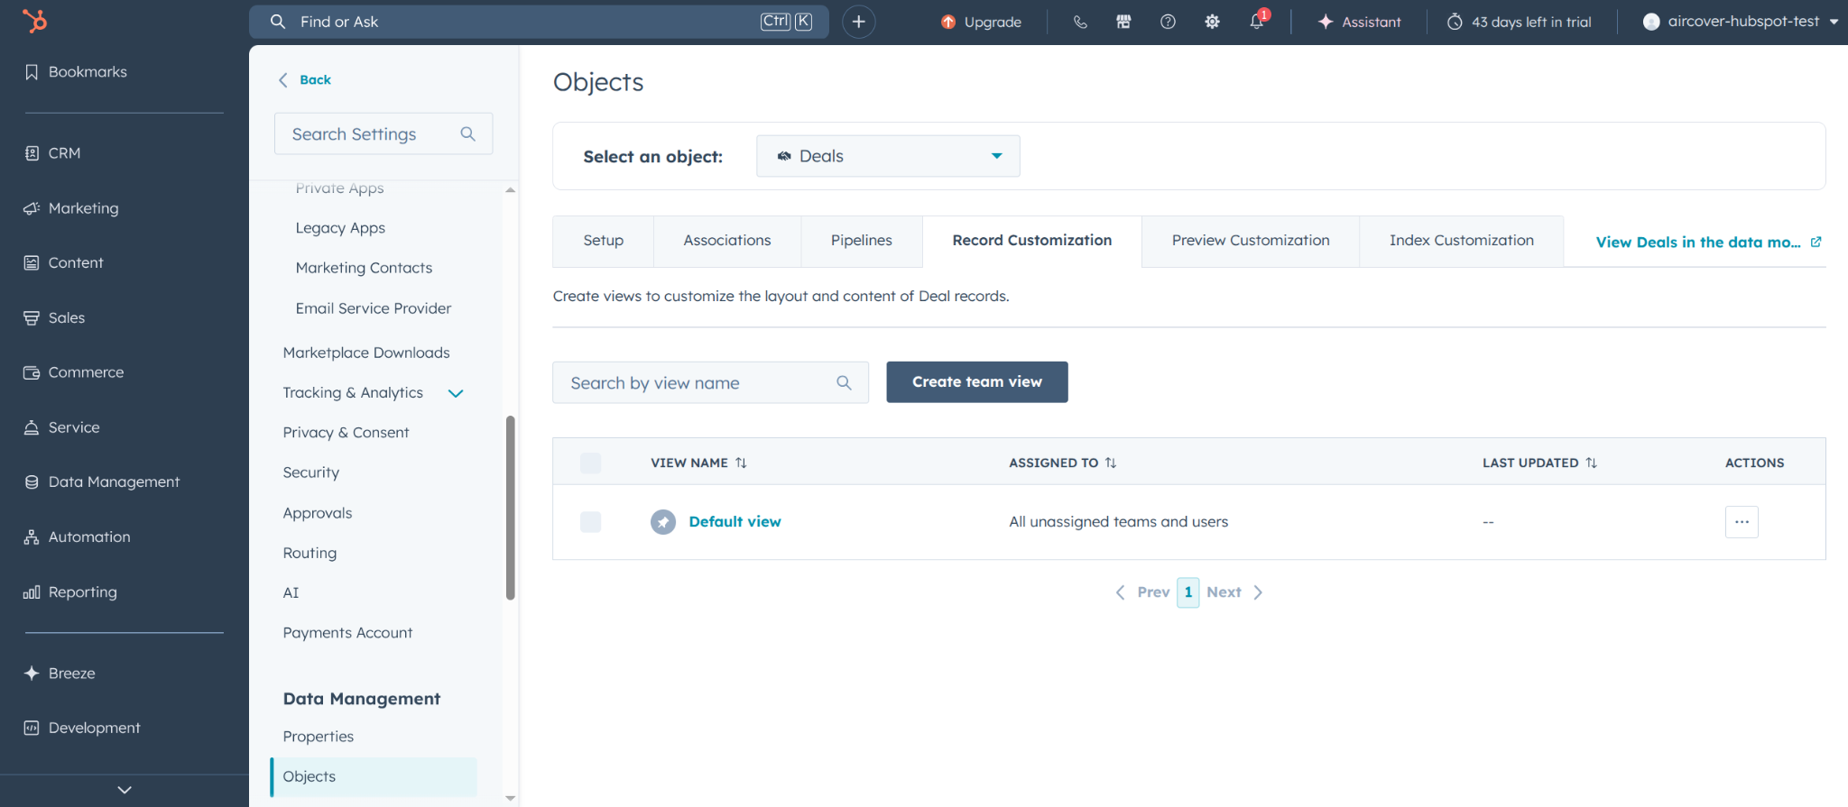Open the Content menu
The width and height of the screenshot is (1848, 807).
(63, 263)
